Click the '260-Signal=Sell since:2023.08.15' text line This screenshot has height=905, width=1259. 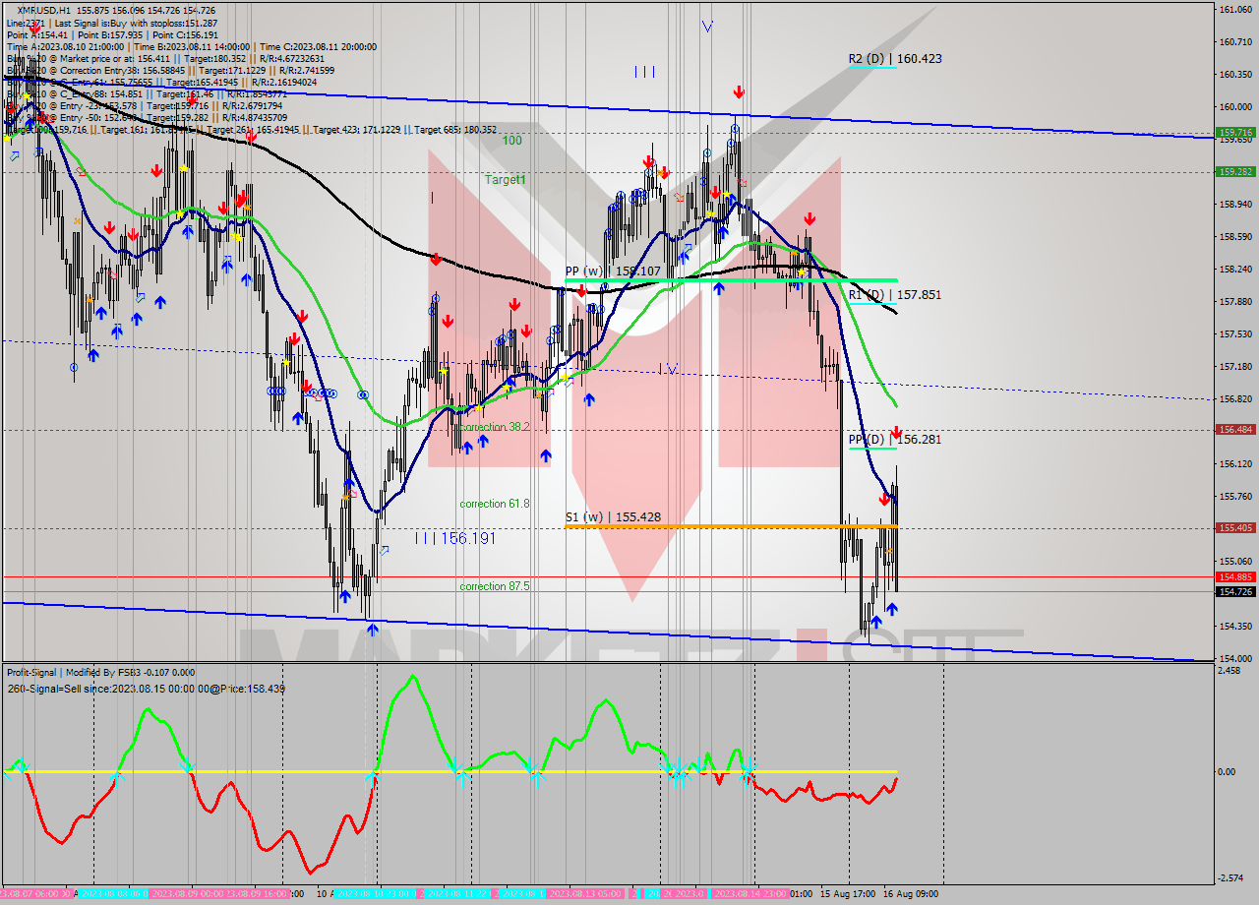[x=146, y=688]
